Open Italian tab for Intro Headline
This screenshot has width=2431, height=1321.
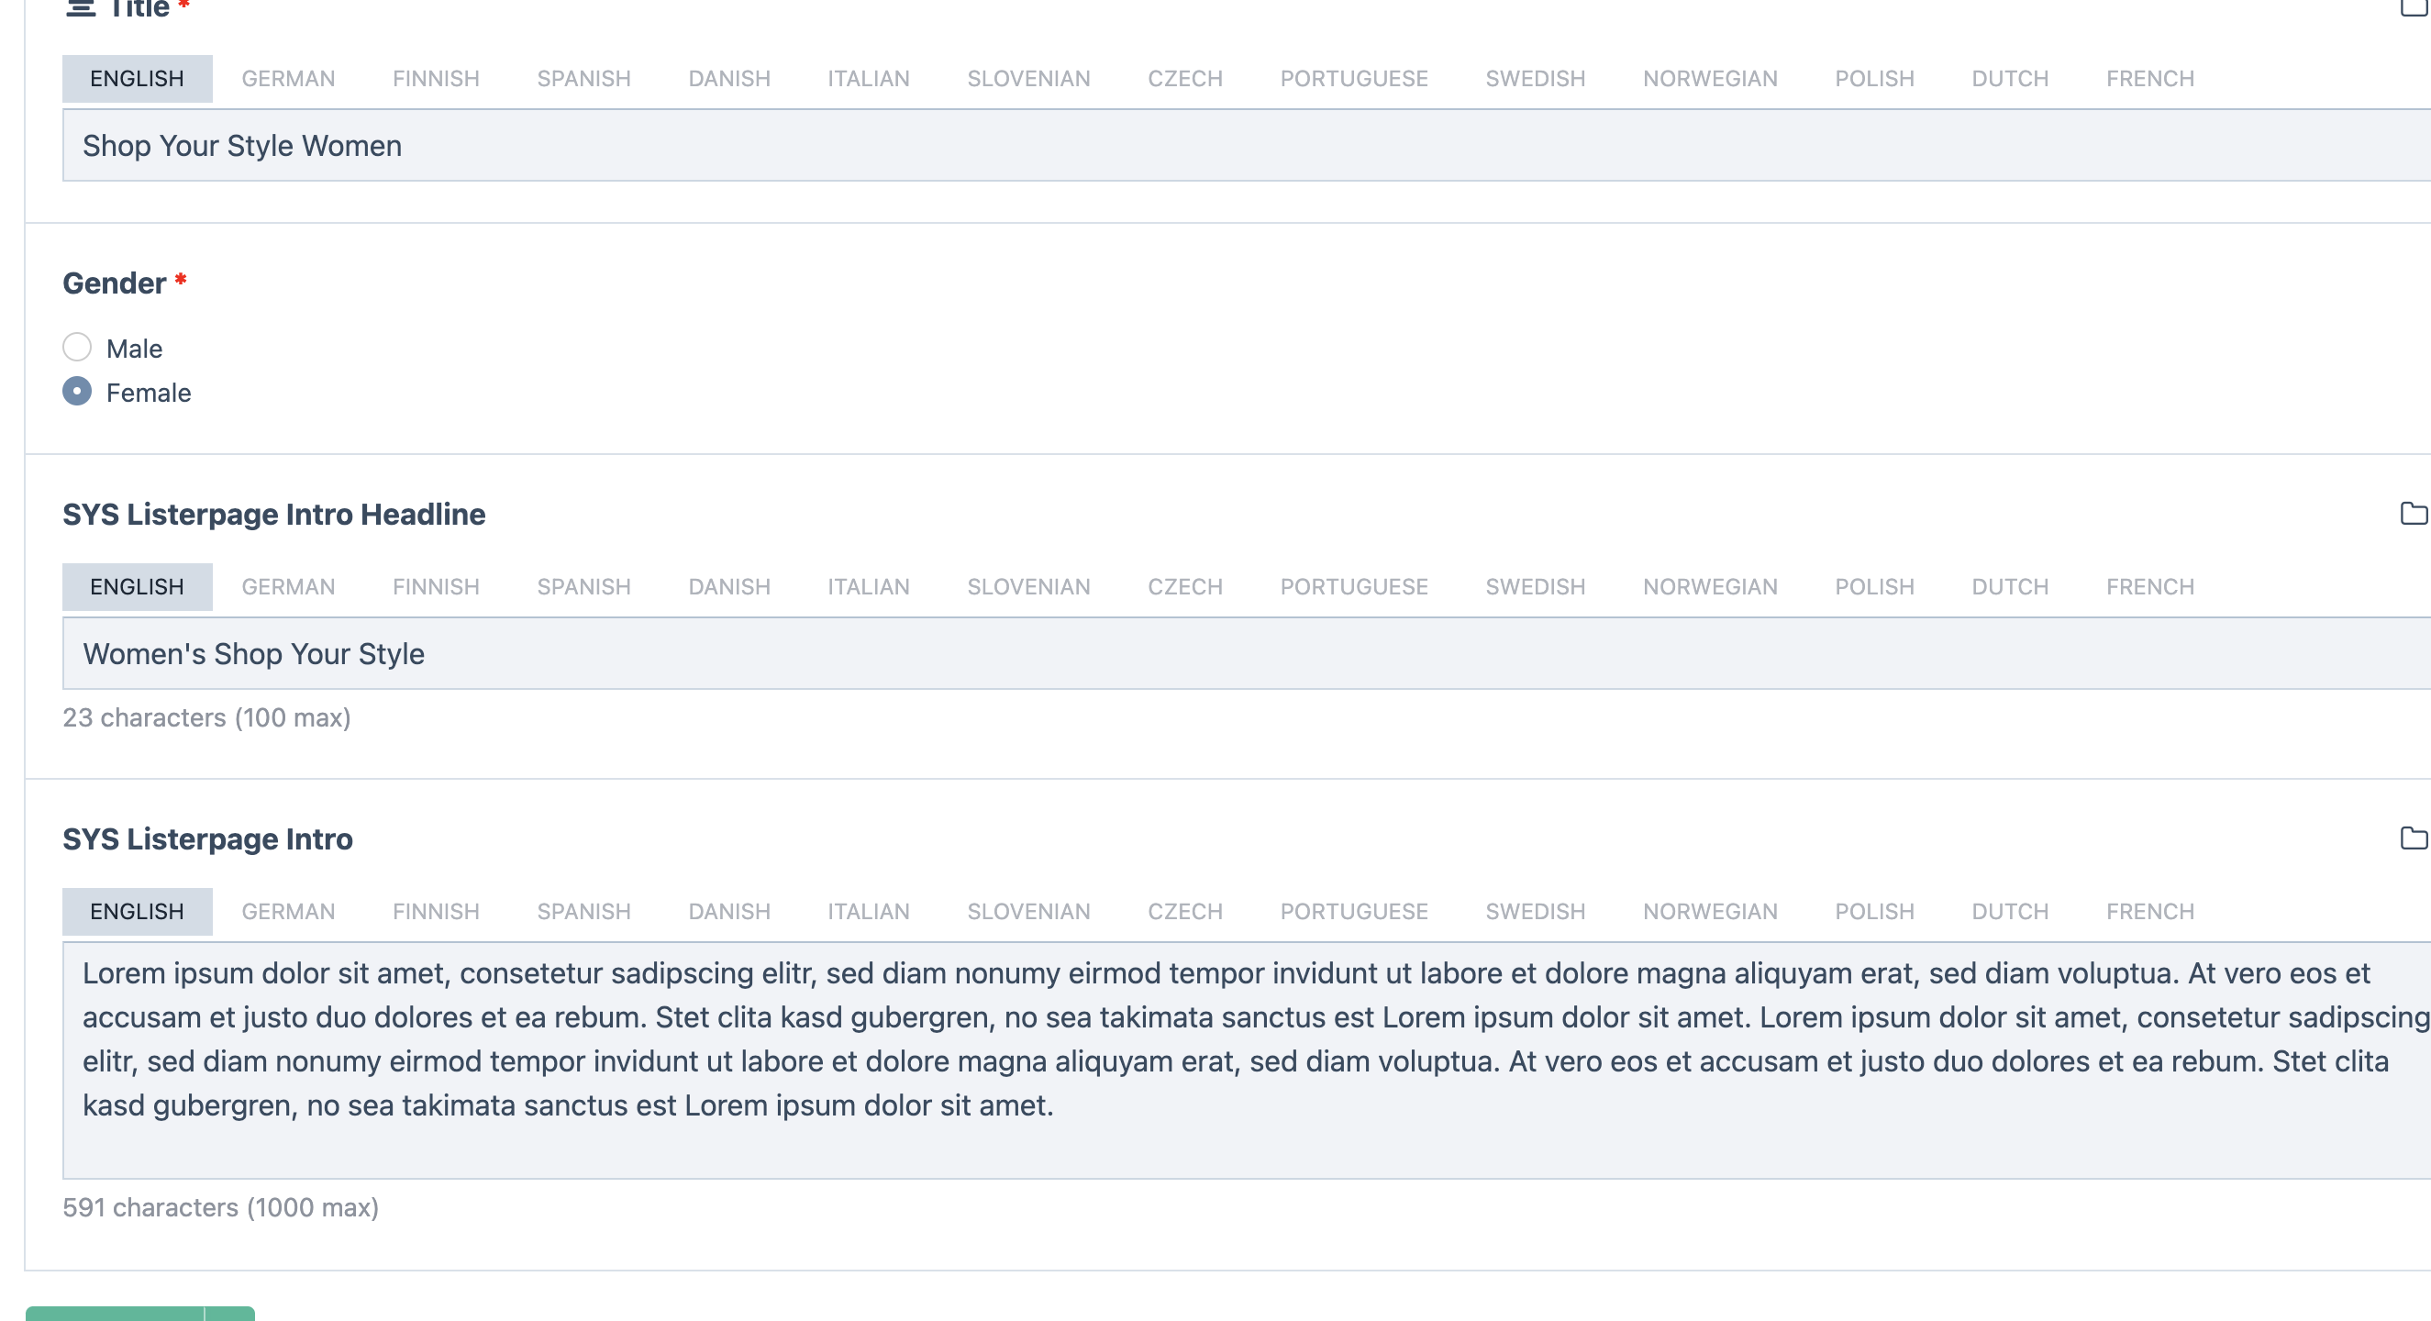868,587
